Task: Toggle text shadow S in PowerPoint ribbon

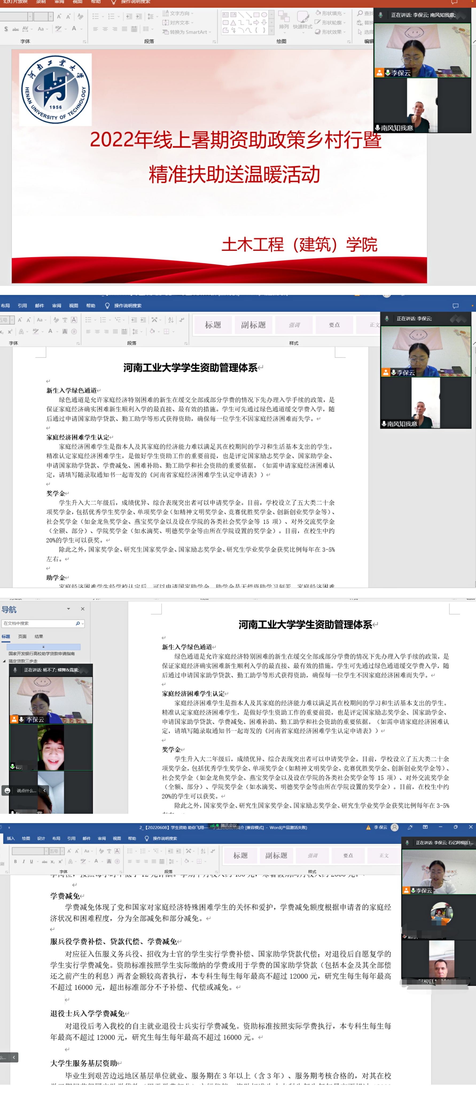Action: point(6,29)
